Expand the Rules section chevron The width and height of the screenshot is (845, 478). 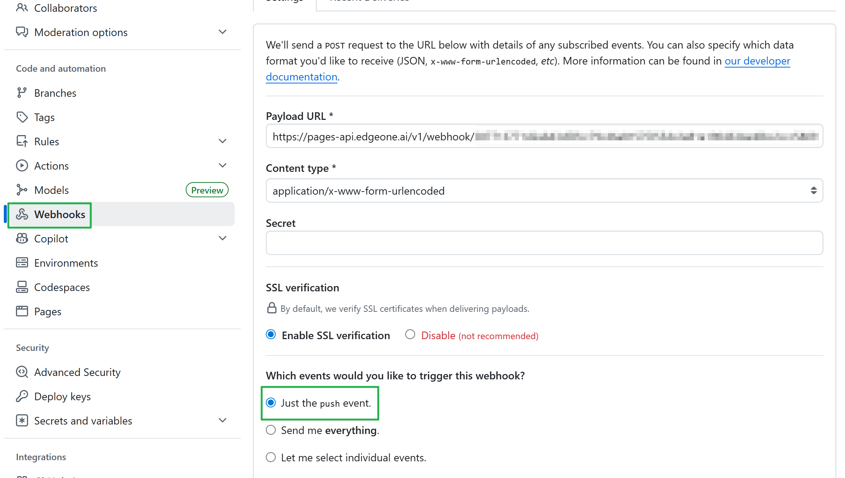(223, 141)
